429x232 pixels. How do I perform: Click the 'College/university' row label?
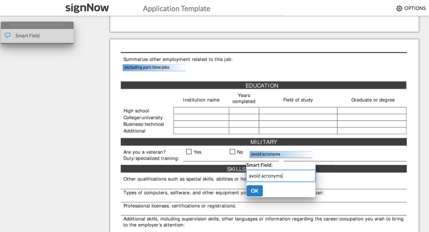143,117
